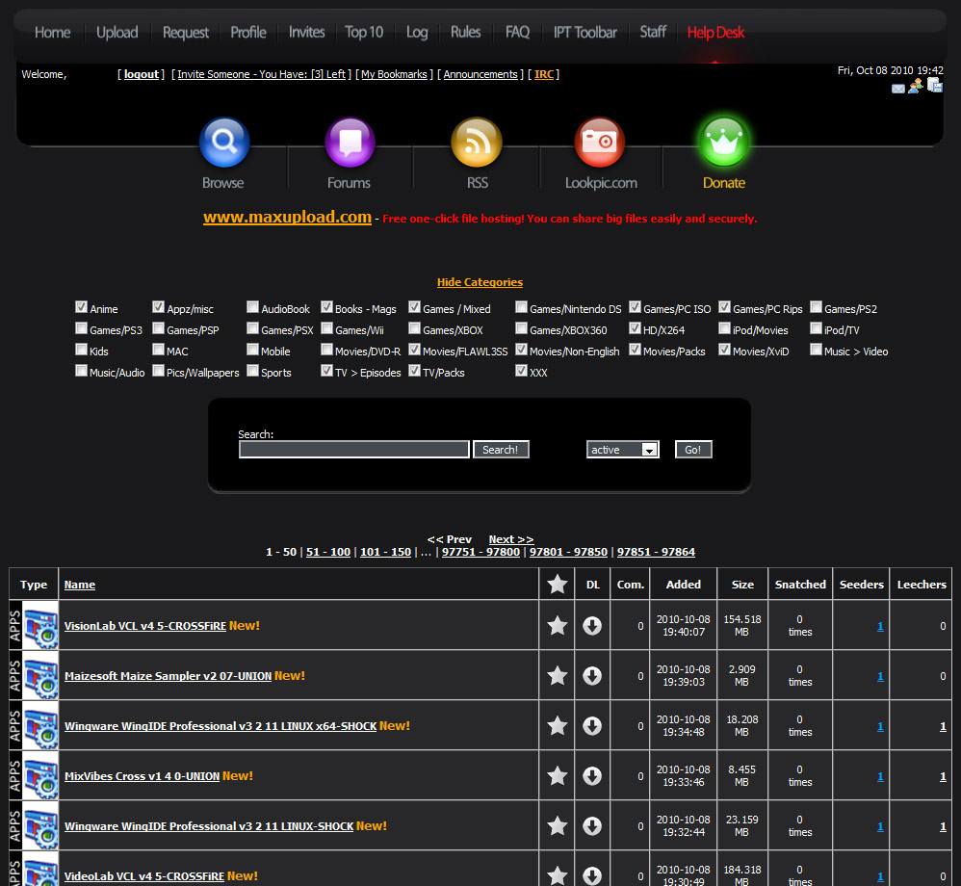The width and height of the screenshot is (961, 886).
Task: Open the FAQ menu item
Action: pyautogui.click(x=517, y=32)
